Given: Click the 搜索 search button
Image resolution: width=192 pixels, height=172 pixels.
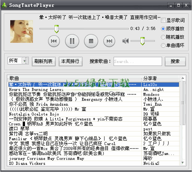Looking at the screenshot, I should point(175,61).
